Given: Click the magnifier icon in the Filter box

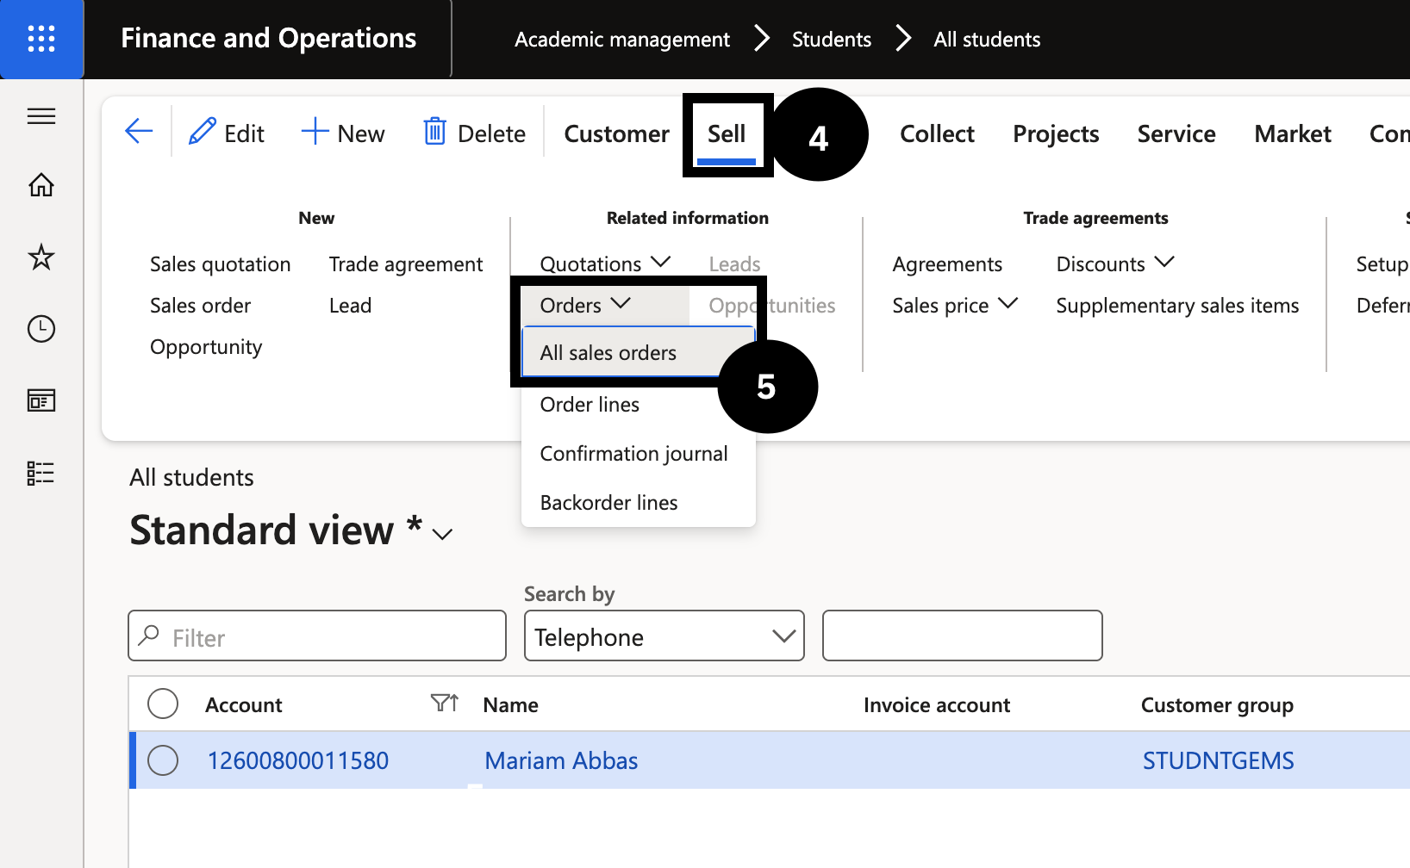Looking at the screenshot, I should (x=149, y=635).
